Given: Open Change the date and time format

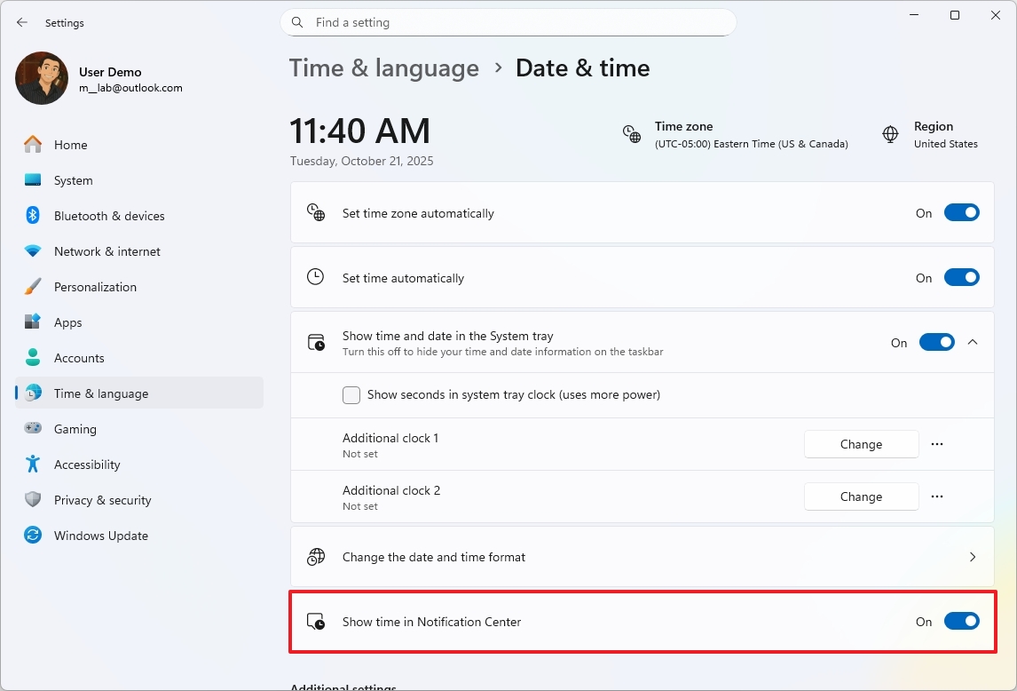Looking at the screenshot, I should (x=643, y=557).
